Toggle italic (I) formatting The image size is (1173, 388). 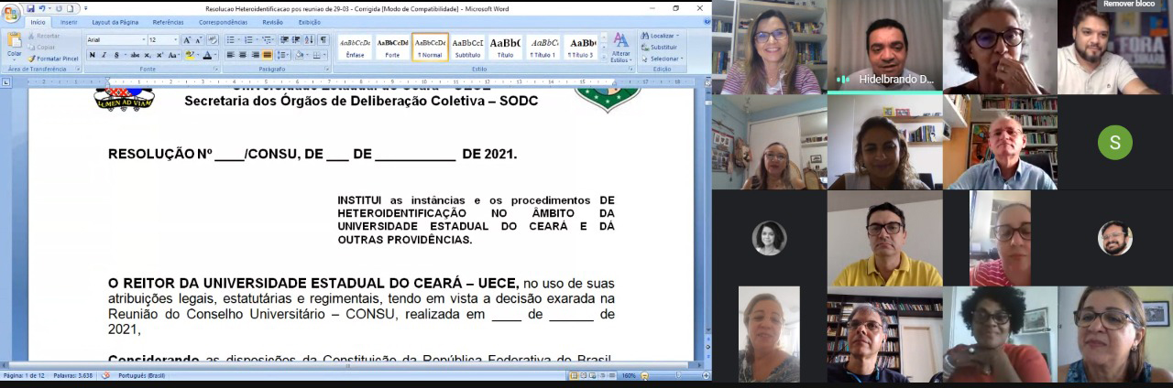(x=104, y=55)
